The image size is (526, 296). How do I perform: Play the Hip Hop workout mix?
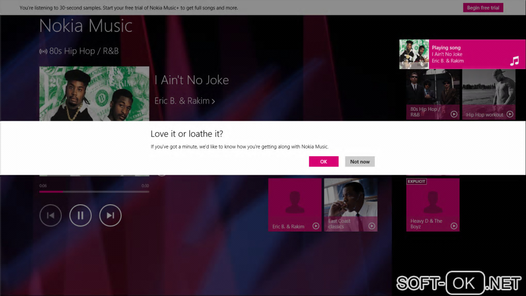[x=510, y=114]
